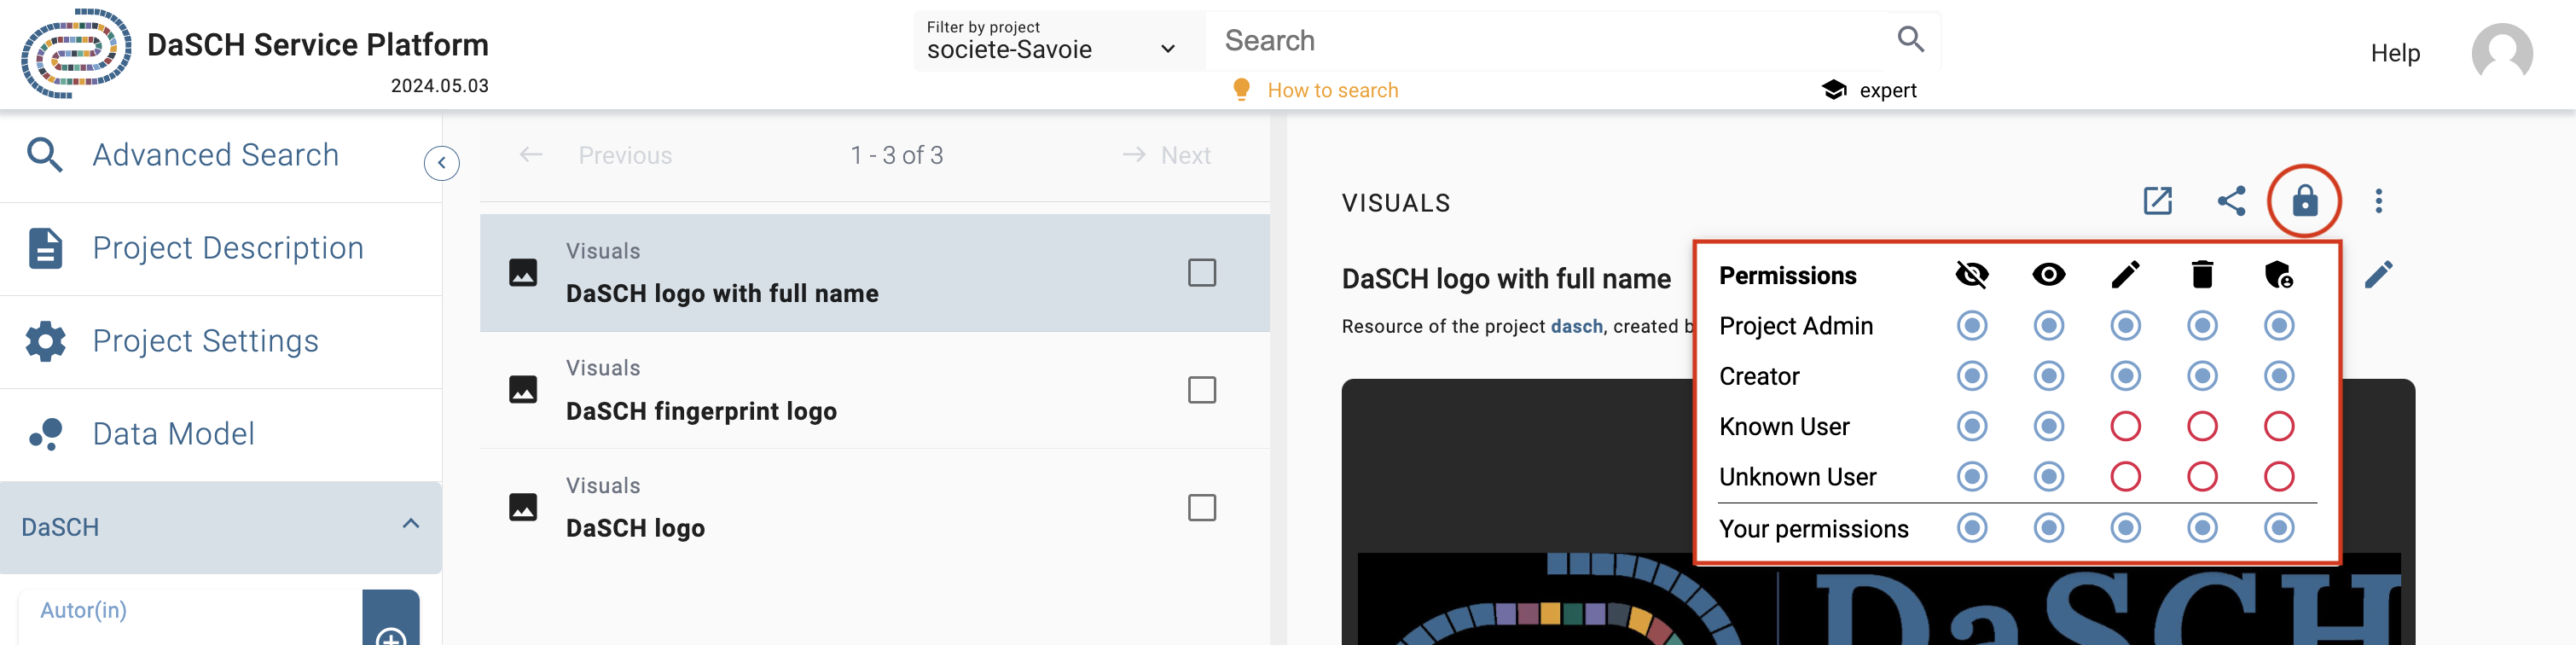Click the lock permissions icon
The width and height of the screenshot is (2576, 645).
(x=2304, y=201)
